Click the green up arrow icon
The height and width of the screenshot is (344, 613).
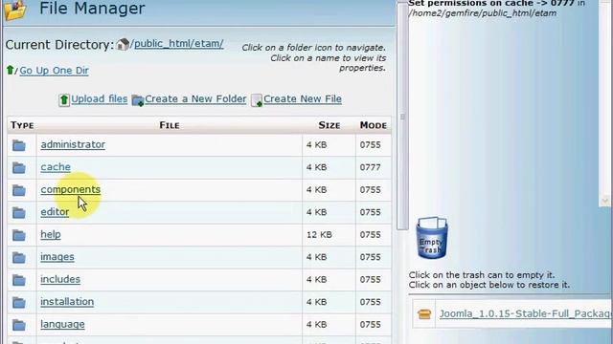tap(10, 70)
